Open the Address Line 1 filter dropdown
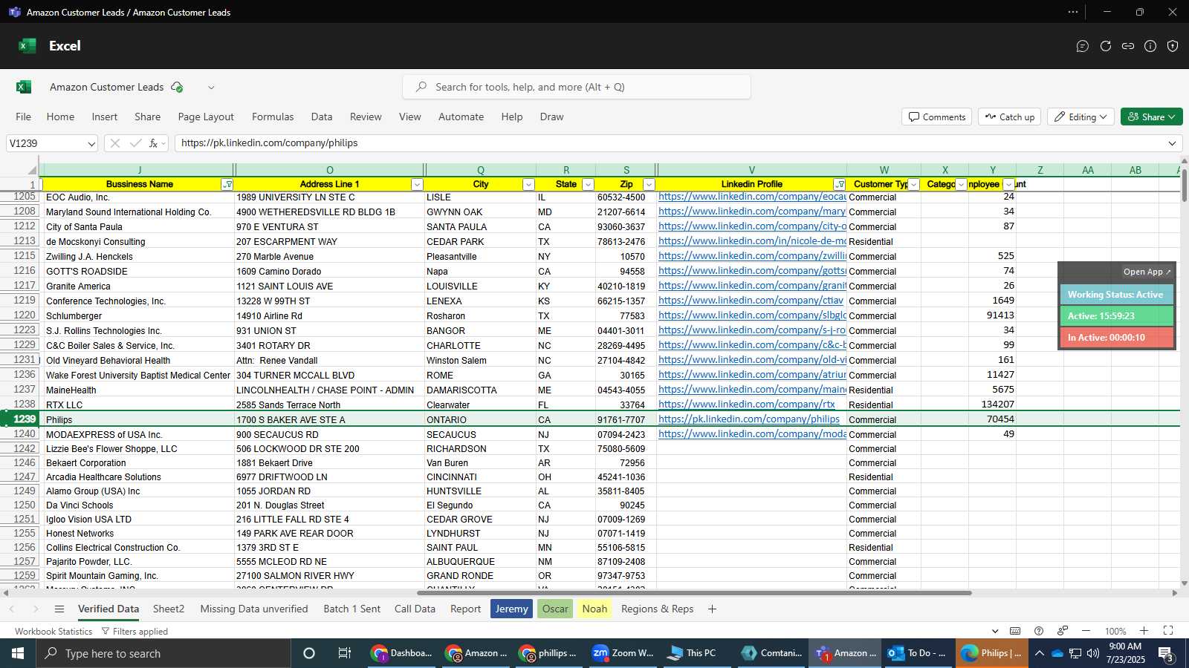Image resolution: width=1189 pixels, height=668 pixels. click(417, 185)
